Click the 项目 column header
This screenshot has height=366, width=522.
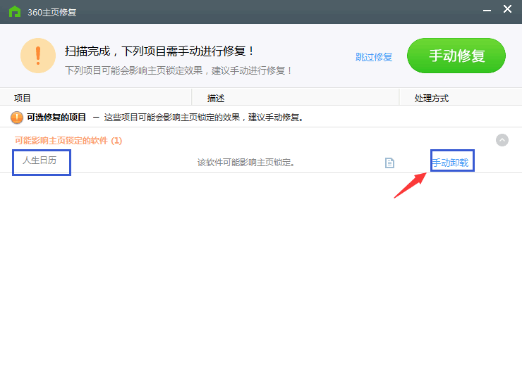click(x=23, y=99)
